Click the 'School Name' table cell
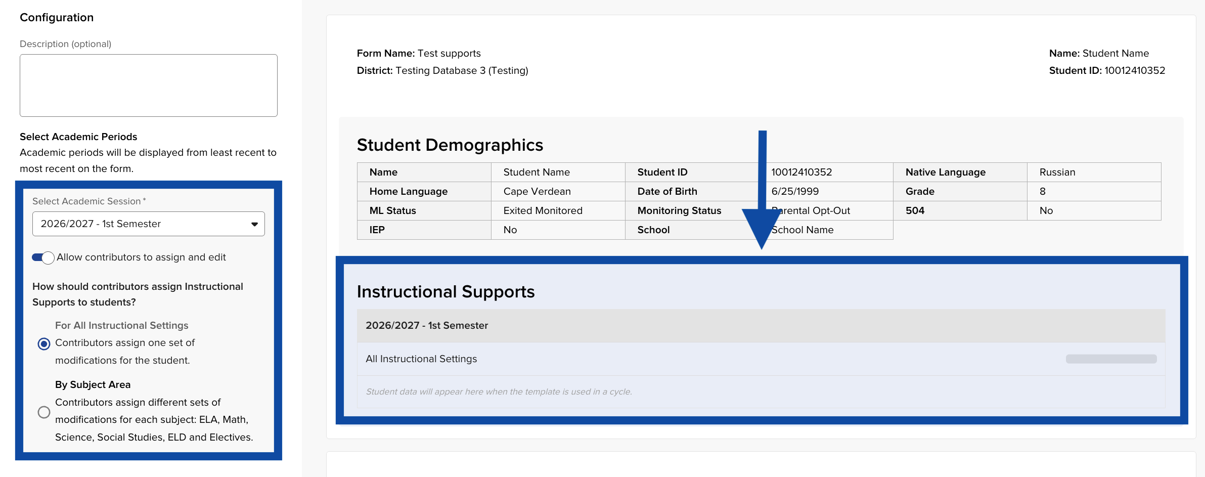This screenshot has height=477, width=1205. click(x=826, y=230)
